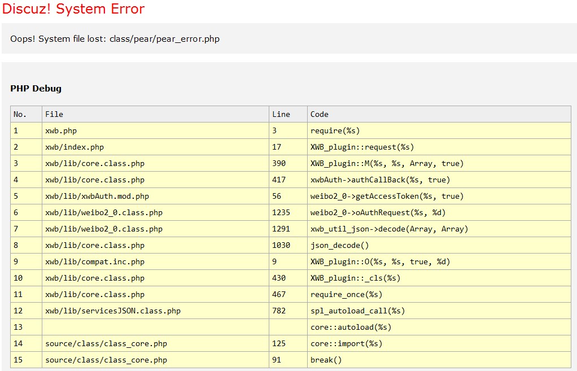Click 'xwb_util_json->decode(Array, Array)' cell
The width and height of the screenshot is (577, 371).
[439, 229]
